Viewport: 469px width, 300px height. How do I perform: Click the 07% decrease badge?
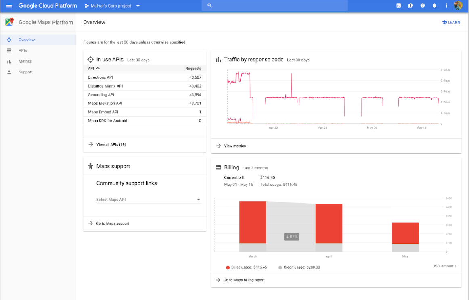tap(292, 237)
